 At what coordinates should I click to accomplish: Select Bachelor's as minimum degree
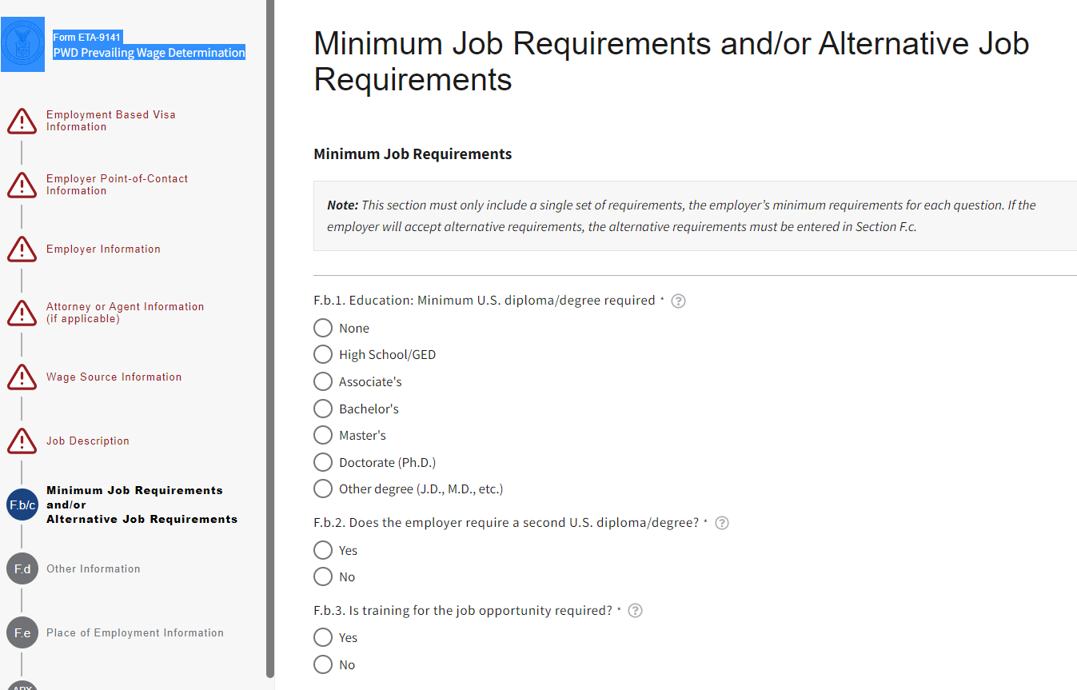pyautogui.click(x=323, y=409)
